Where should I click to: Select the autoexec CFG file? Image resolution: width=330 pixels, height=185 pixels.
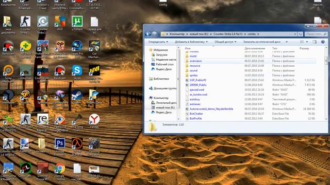195,104
